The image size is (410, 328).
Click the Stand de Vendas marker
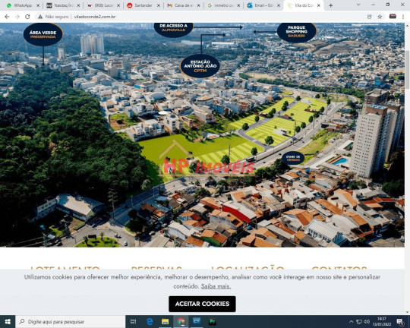pos(293,158)
